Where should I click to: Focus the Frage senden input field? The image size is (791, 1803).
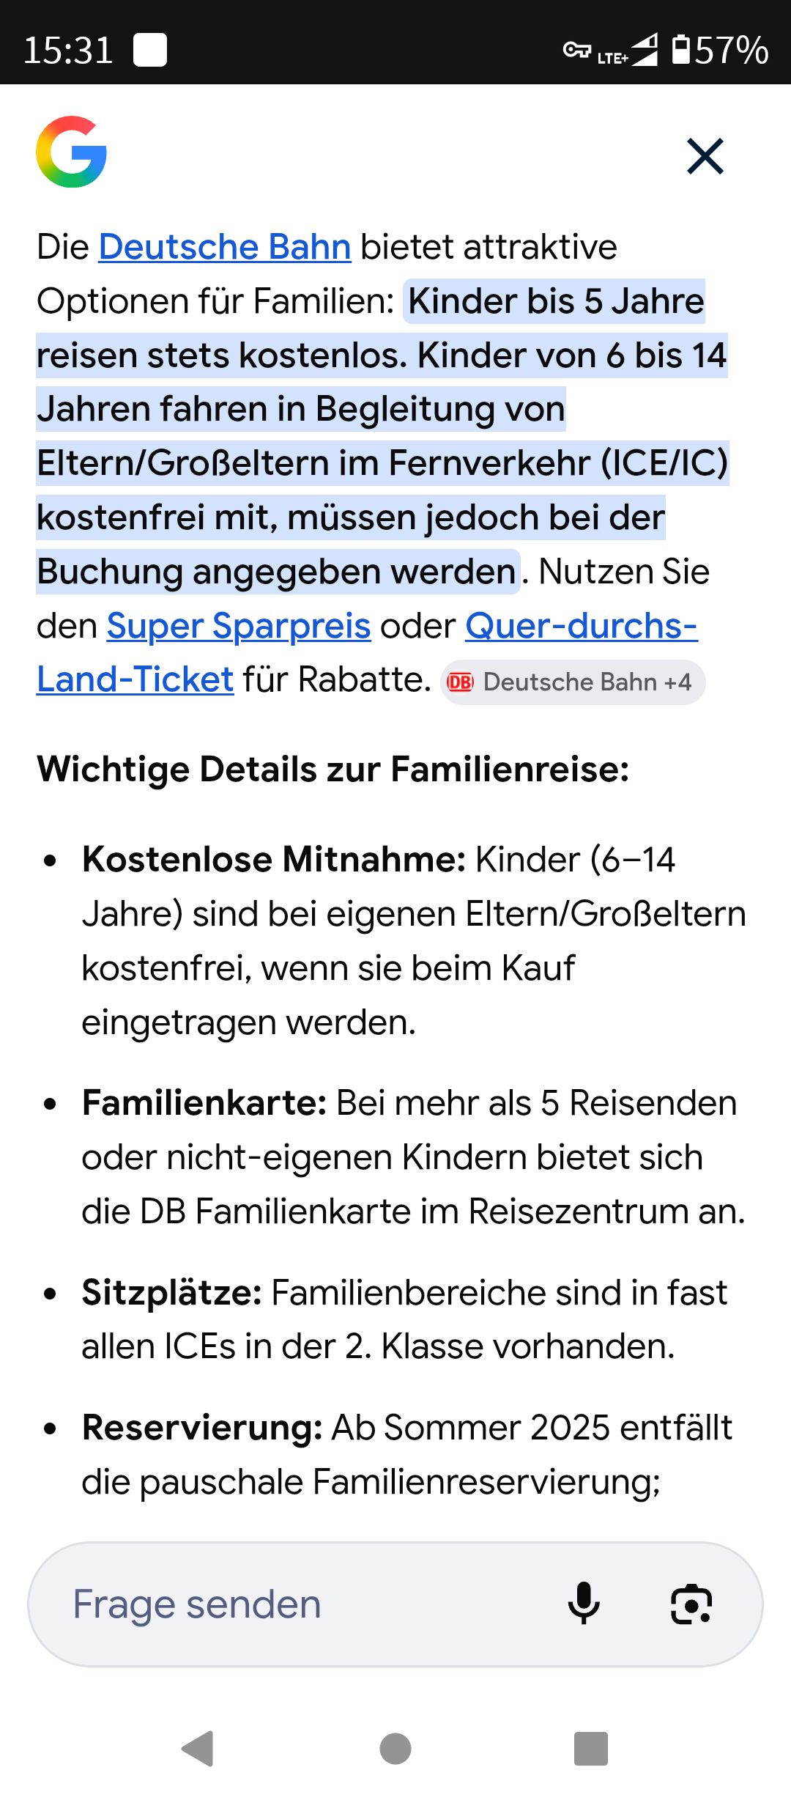pyautogui.click(x=293, y=1604)
